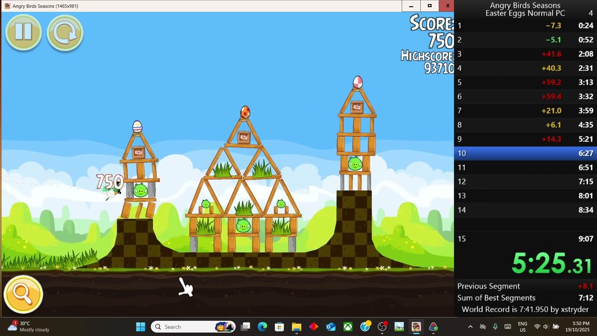The width and height of the screenshot is (597, 336).
Task: Select split row 10 in the timer
Action: coord(525,153)
